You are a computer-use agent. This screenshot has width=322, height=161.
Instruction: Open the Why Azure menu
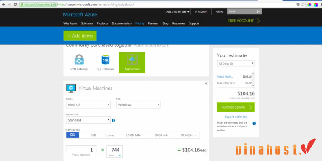click(70, 23)
